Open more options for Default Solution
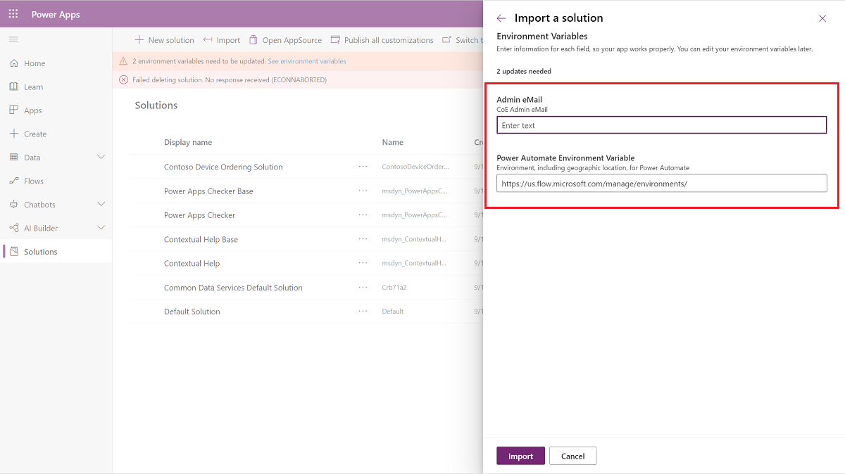Screen dimensions: 845x474 pyautogui.click(x=363, y=311)
